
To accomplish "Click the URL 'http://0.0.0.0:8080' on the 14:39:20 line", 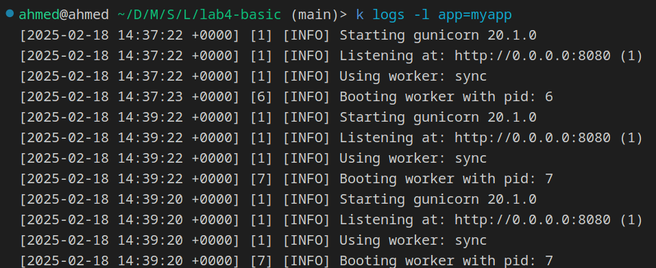I will point(532,219).
